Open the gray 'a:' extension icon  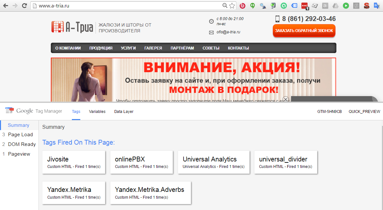click(x=325, y=6)
